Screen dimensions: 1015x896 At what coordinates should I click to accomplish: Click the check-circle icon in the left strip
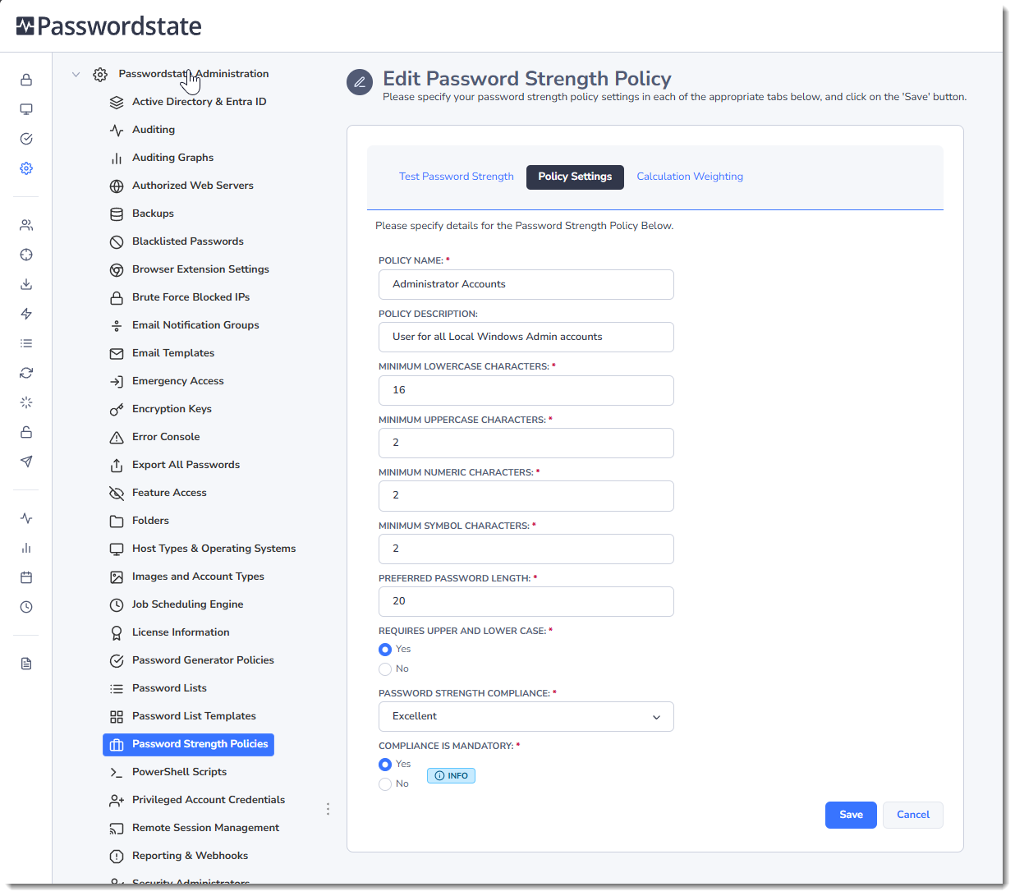26,139
